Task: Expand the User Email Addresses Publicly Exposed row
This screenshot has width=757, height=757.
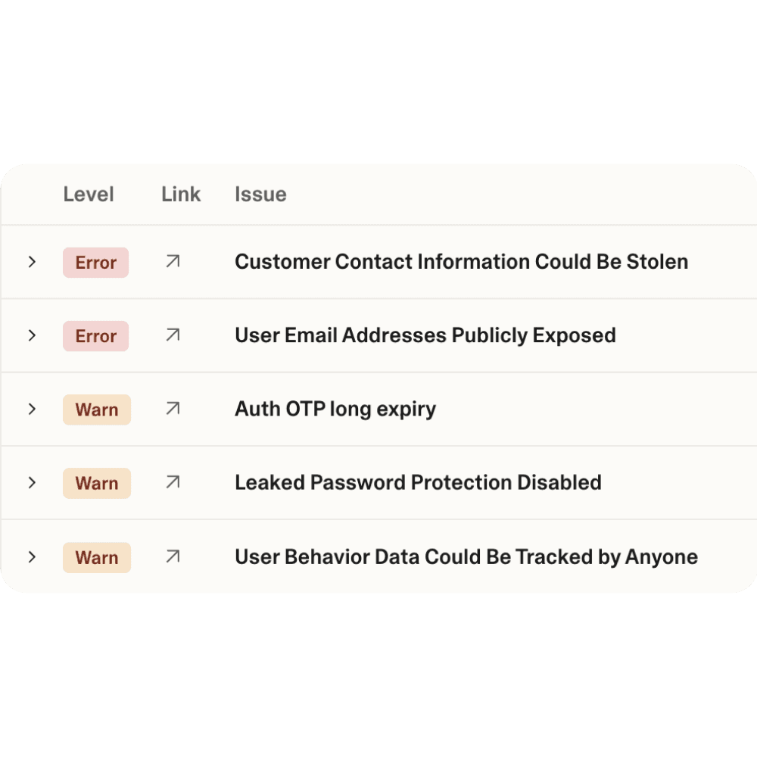Action: coord(32,335)
